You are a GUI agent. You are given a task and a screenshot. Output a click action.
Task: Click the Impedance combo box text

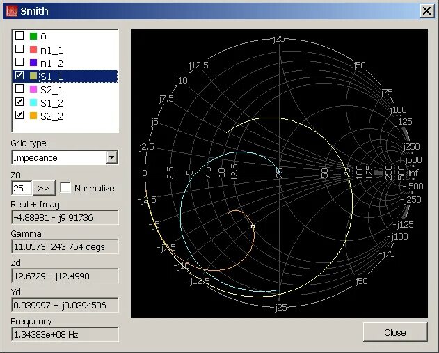(x=35, y=158)
